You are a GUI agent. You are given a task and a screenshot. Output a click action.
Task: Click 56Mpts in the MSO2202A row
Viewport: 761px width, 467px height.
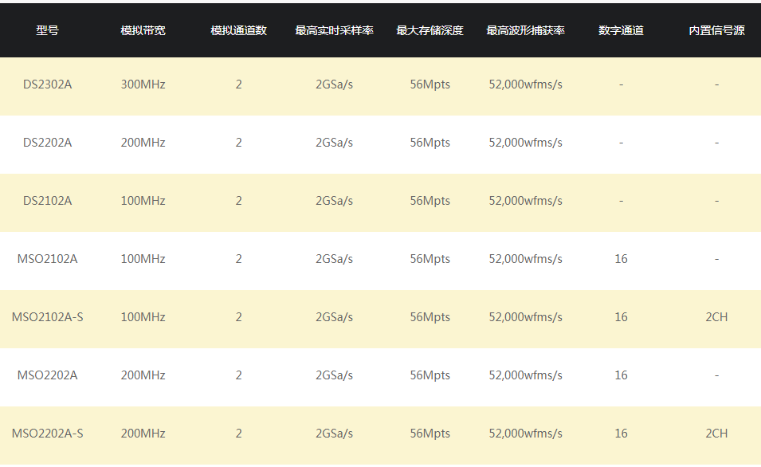(430, 375)
